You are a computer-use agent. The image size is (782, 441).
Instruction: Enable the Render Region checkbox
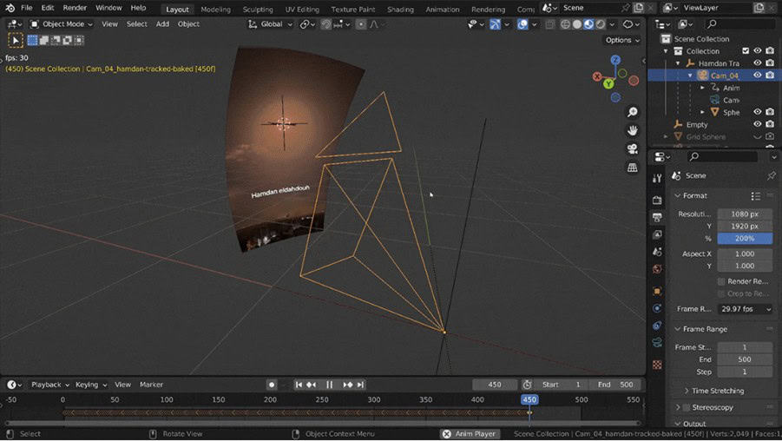click(721, 281)
